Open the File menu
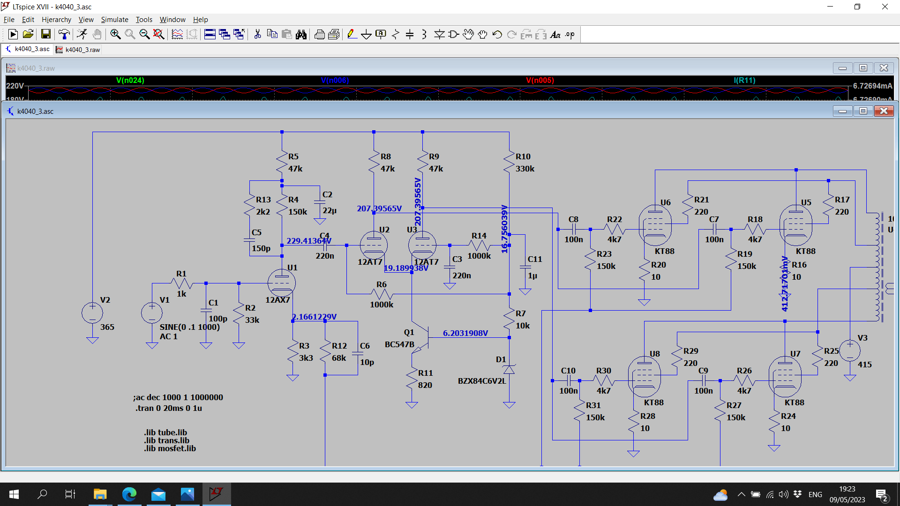Viewport: 900px width, 506px height. coord(9,19)
